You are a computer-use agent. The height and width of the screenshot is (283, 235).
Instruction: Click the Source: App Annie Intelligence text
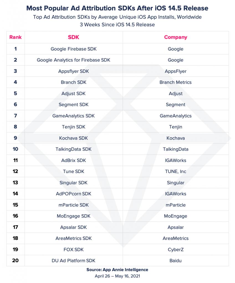pos(117,270)
